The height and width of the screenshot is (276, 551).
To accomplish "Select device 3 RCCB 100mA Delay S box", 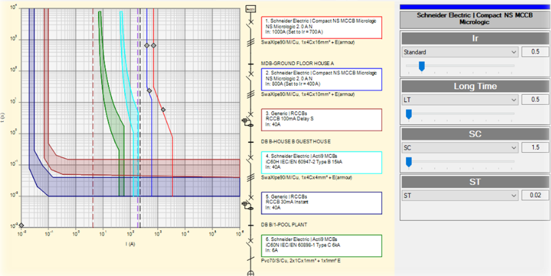I will coord(321,120).
